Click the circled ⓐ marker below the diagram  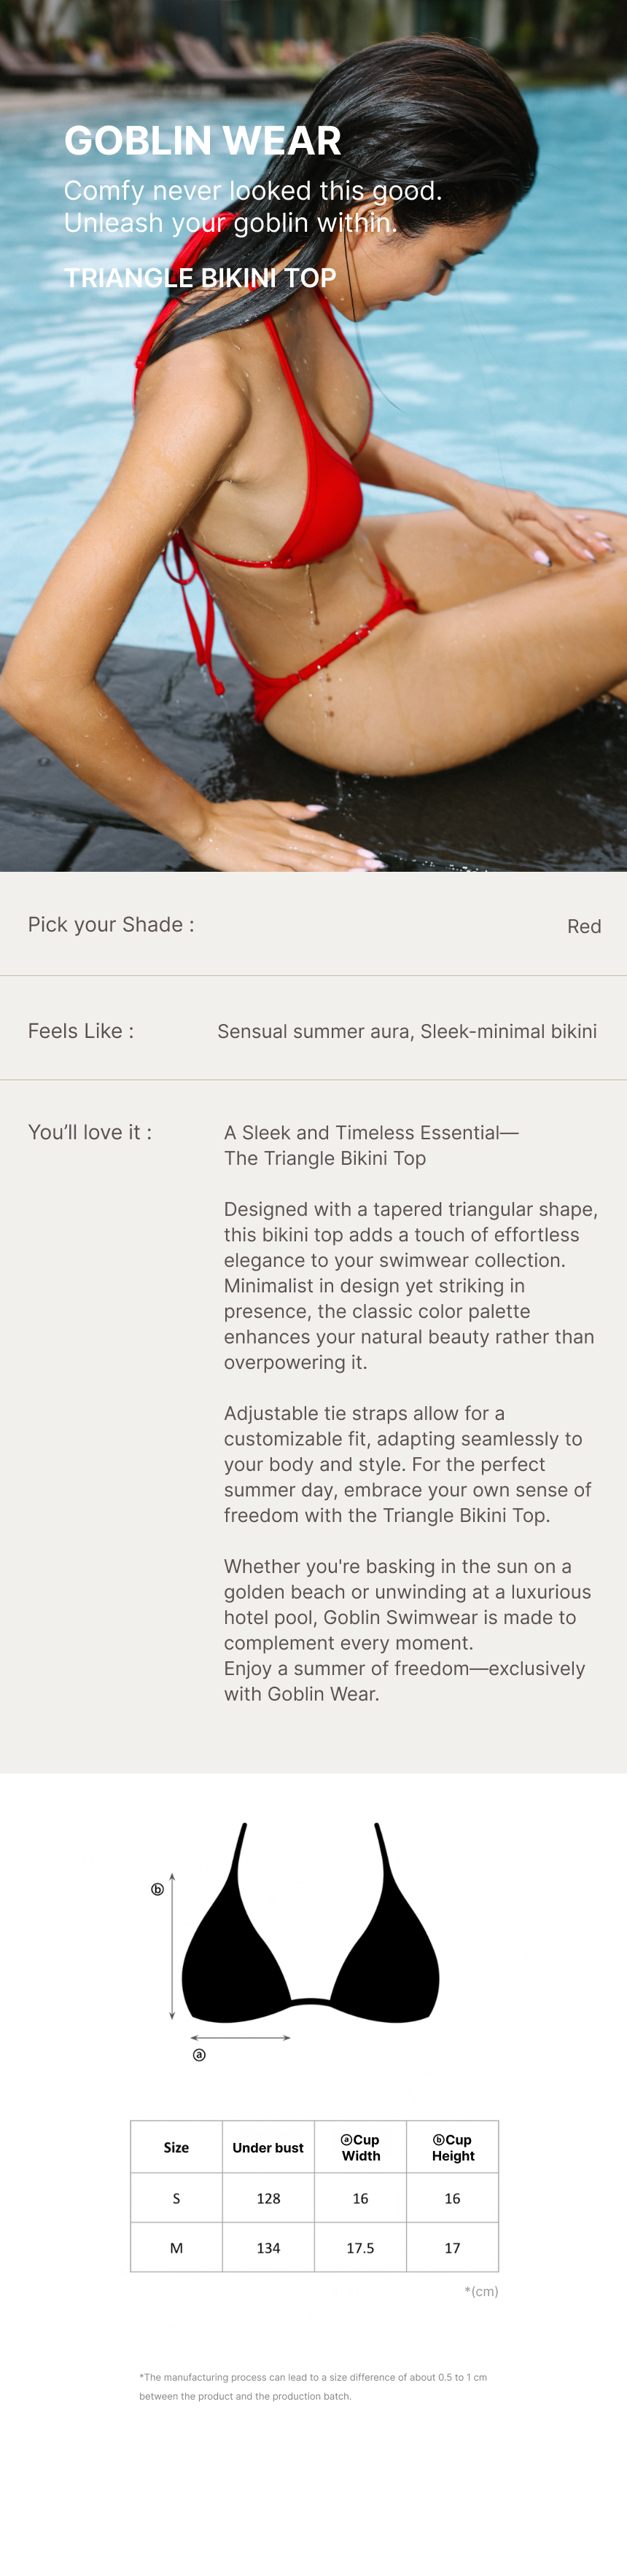[199, 2054]
